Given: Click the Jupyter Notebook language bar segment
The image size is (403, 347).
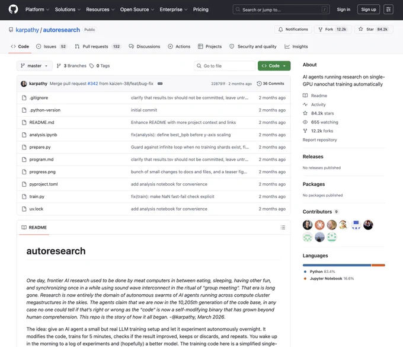Looking at the screenshot, I should click(x=378, y=265).
